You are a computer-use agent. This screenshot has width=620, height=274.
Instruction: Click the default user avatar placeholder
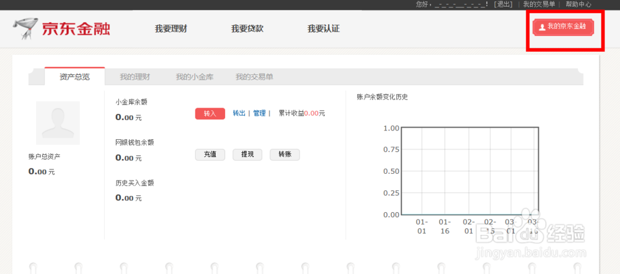pyautogui.click(x=58, y=123)
